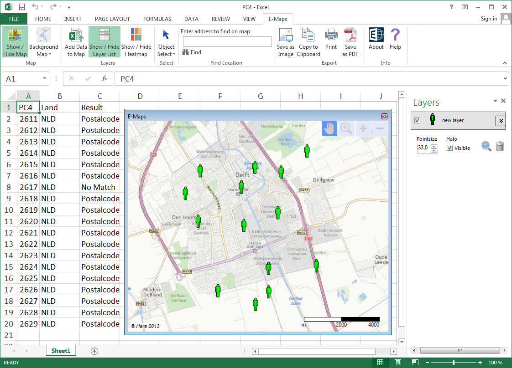Screen dimensions: 512x368
Task: Select the zoom magnifier tool on the map
Action: coord(346,128)
